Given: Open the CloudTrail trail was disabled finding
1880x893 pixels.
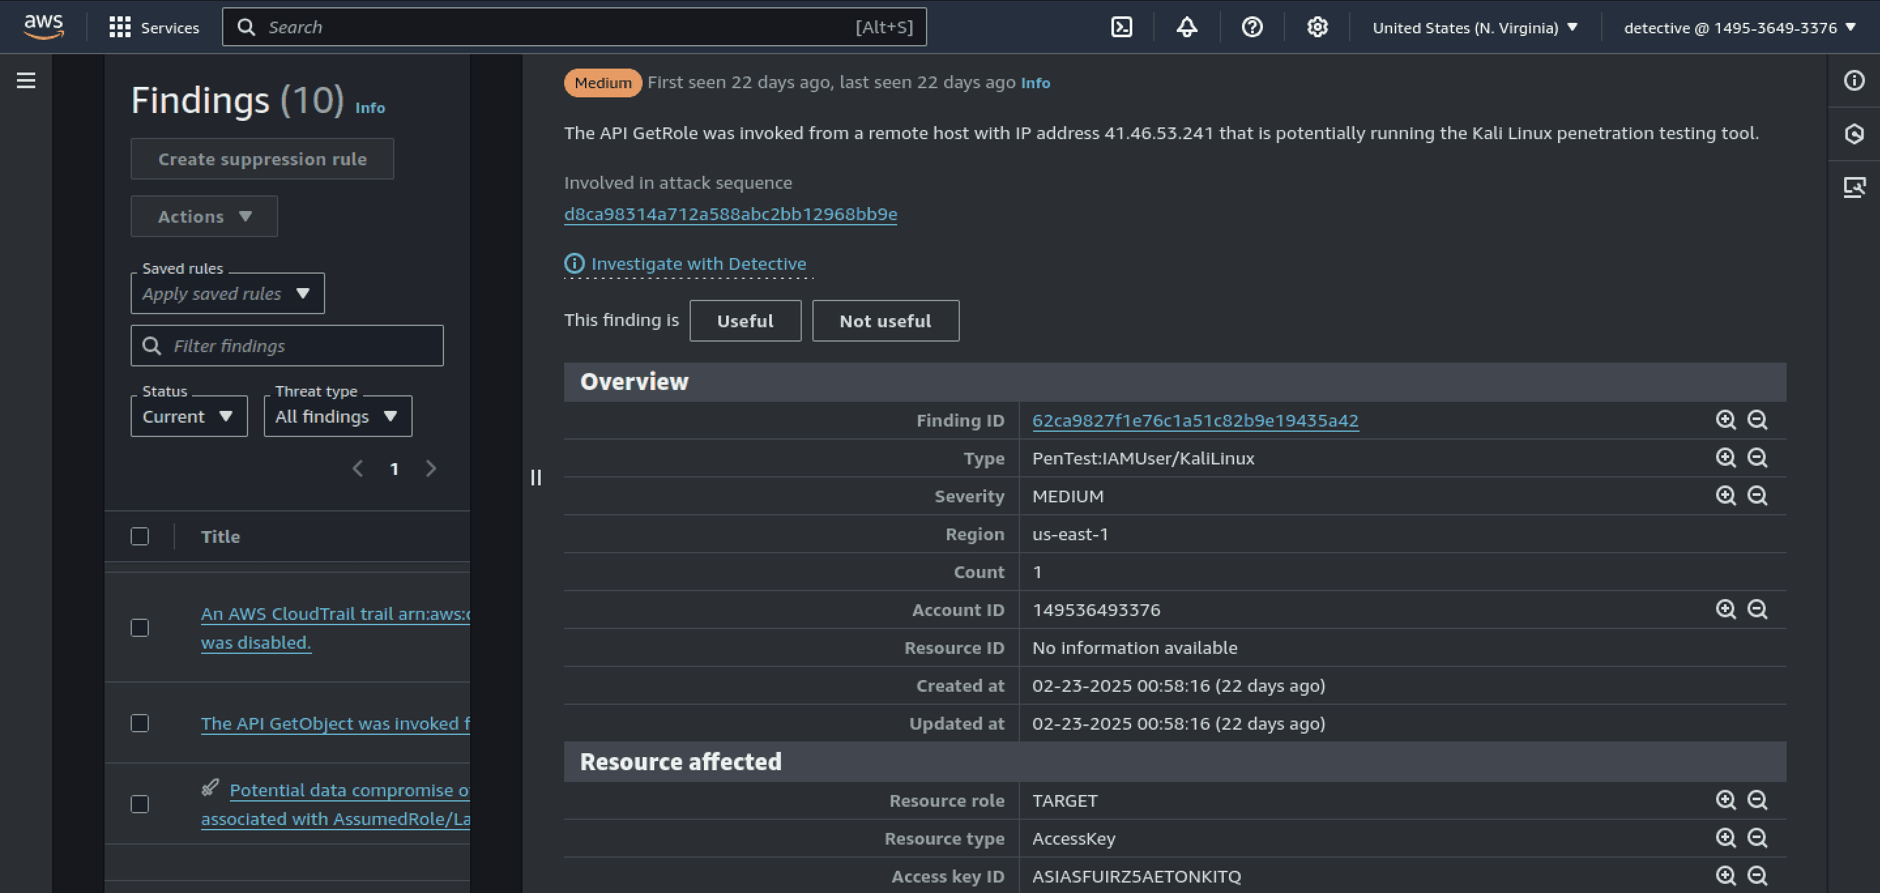Looking at the screenshot, I should [335, 628].
